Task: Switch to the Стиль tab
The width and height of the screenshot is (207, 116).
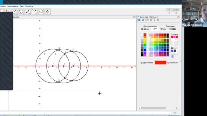Action: [163, 29]
